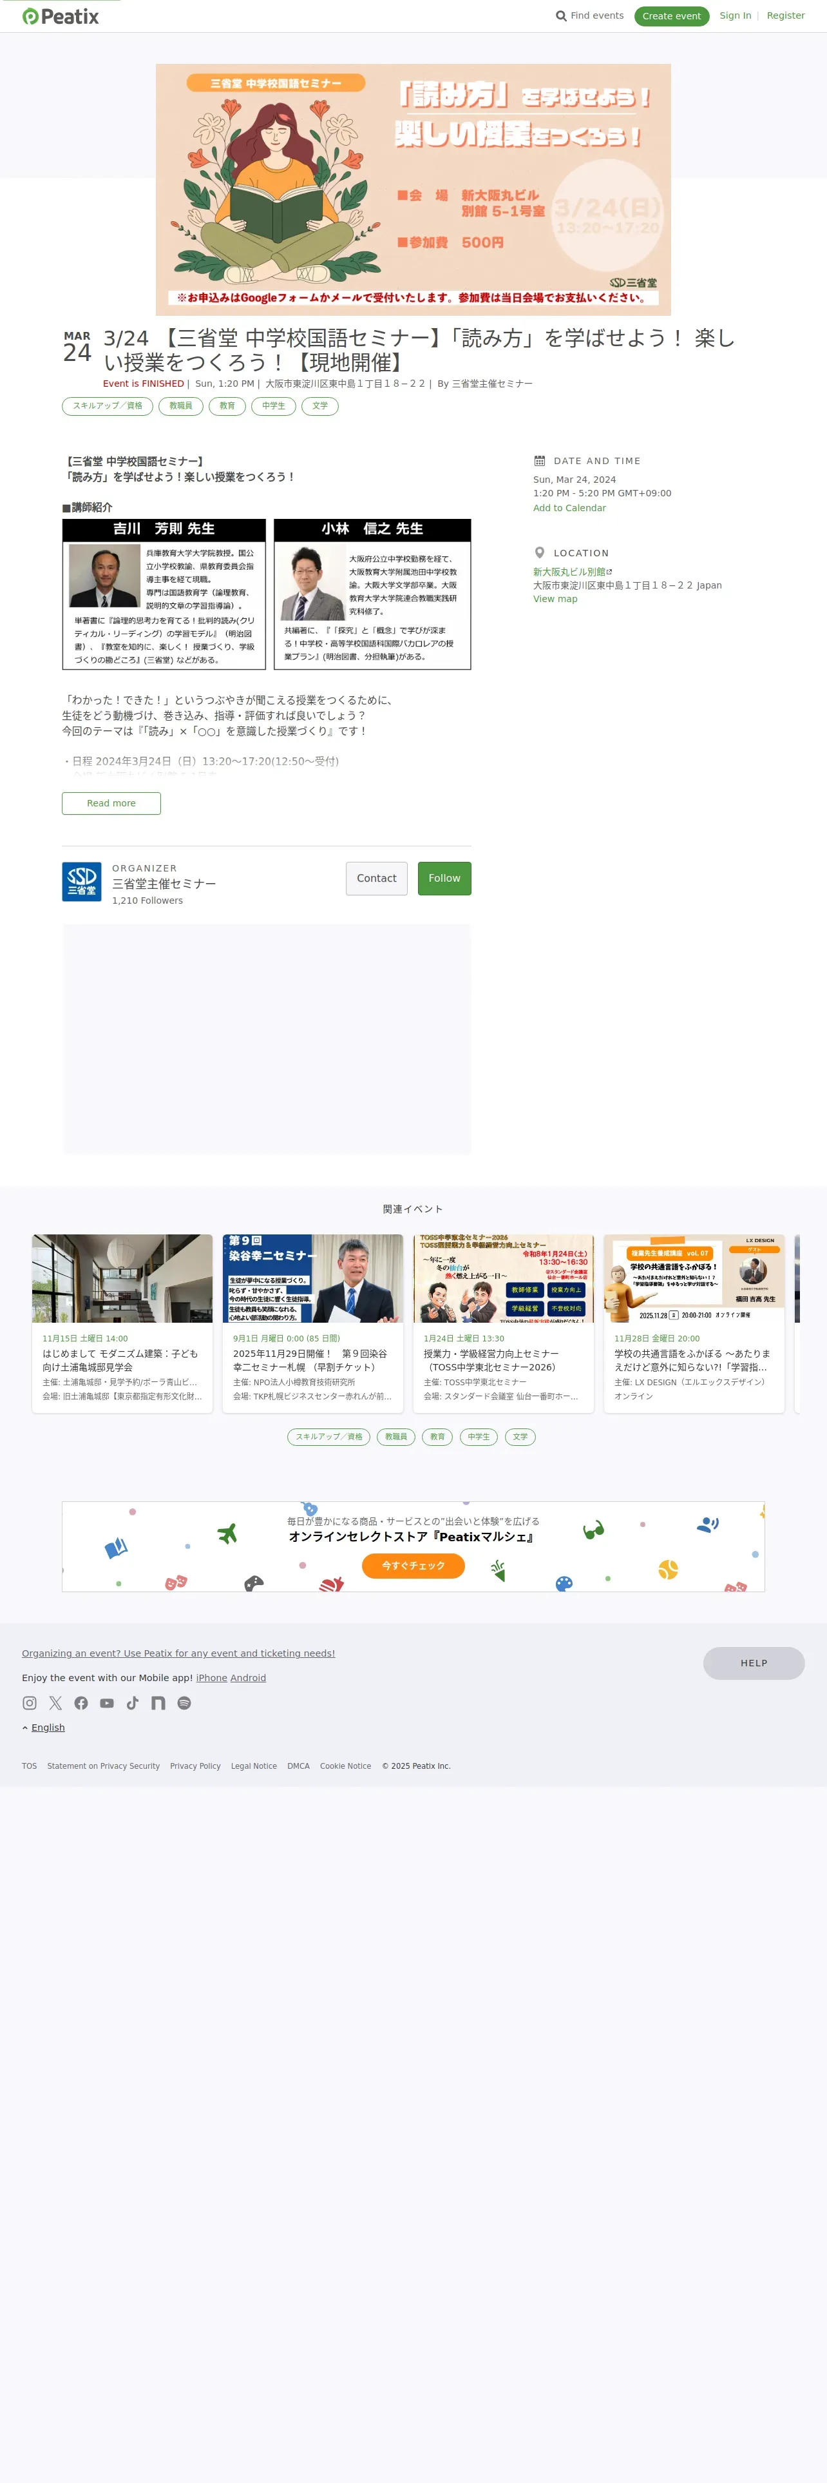Open the 三省堂主催セミナー organizer name
This screenshot has height=2483, width=827.
point(164,884)
